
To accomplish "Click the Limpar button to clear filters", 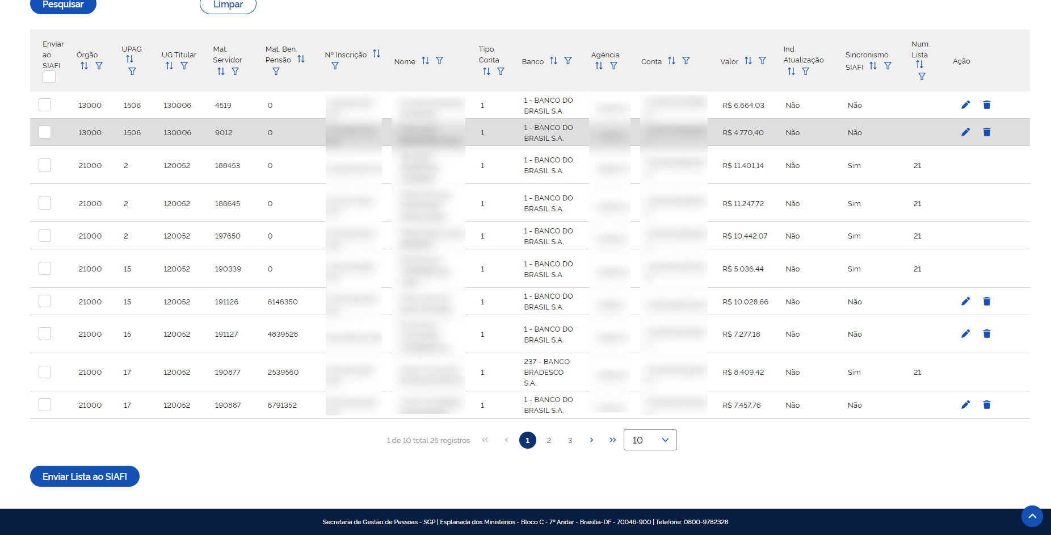I will [x=228, y=4].
